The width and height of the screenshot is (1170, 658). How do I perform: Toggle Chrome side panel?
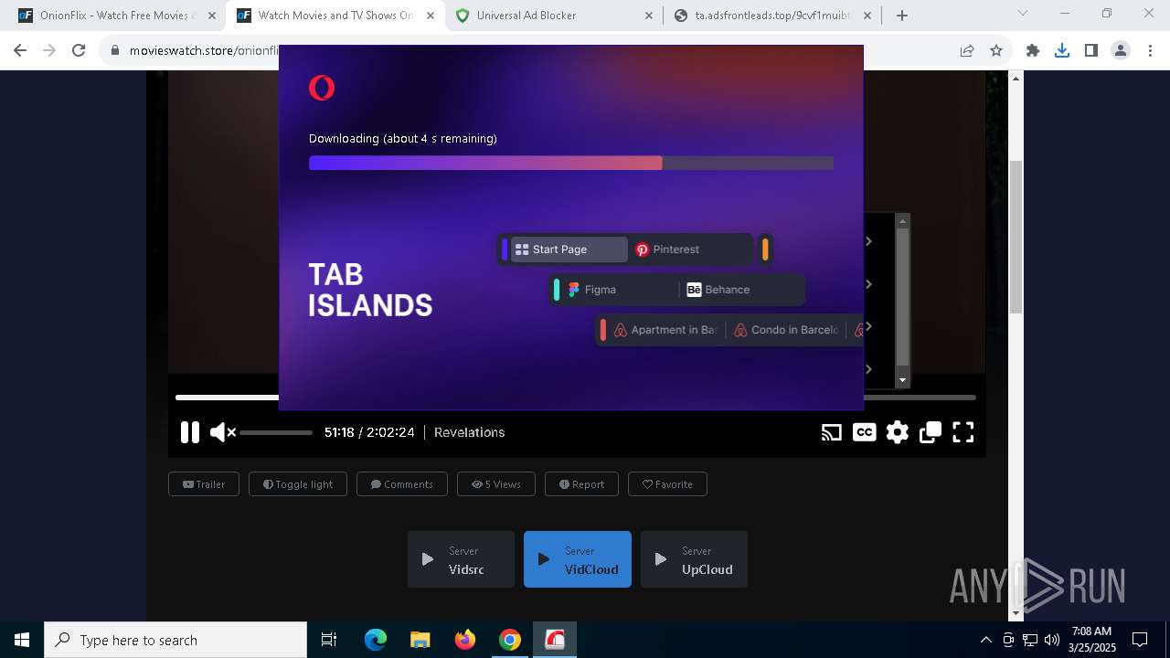[1091, 51]
